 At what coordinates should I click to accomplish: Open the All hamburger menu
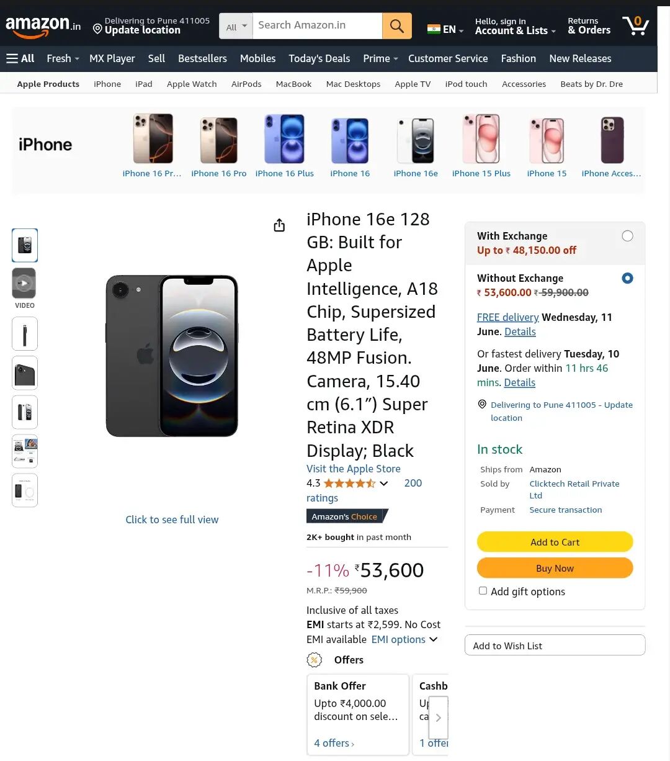(20, 58)
